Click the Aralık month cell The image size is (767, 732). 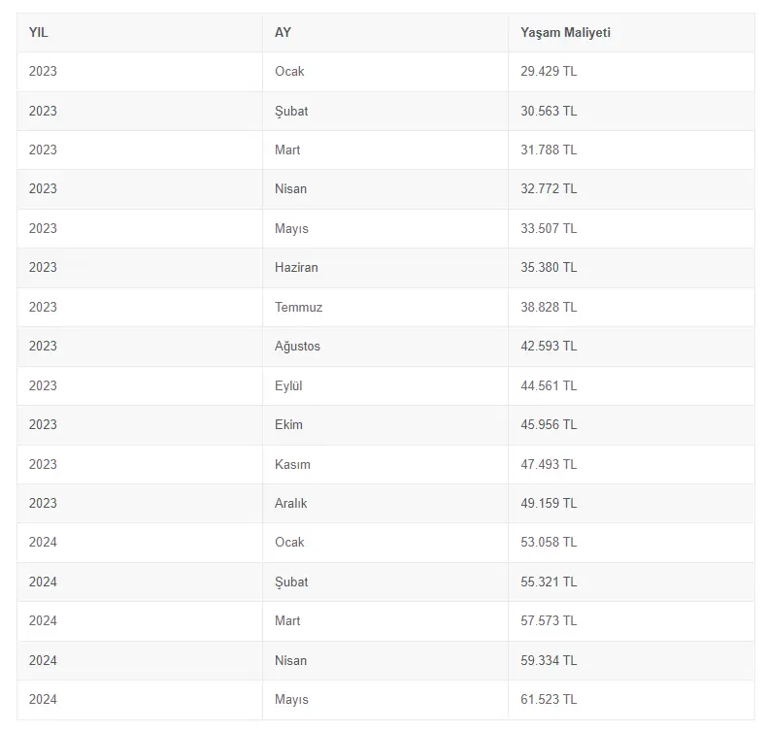pos(290,503)
